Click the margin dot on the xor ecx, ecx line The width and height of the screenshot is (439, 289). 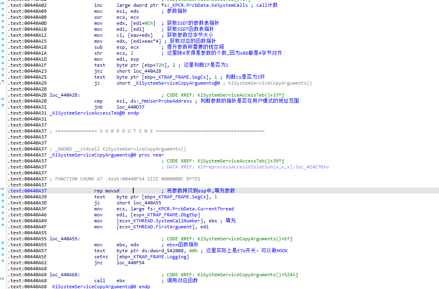click(x=3, y=17)
